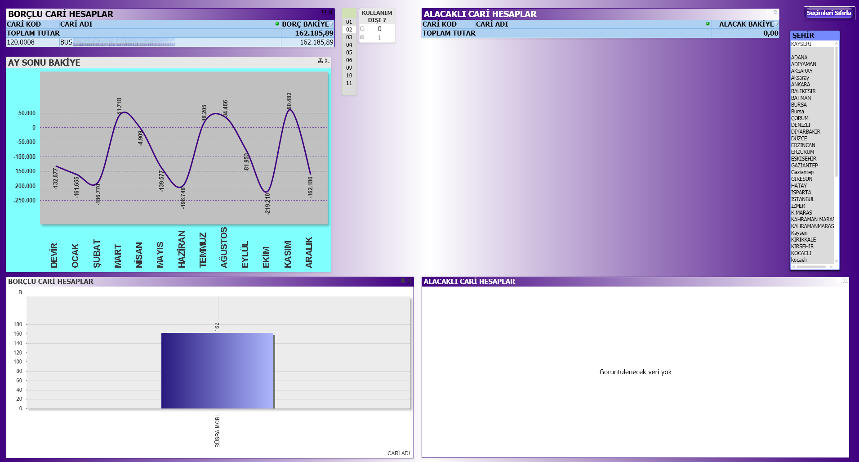
Task: Click XL export icon on BORÇLU bar chart
Action: [409, 281]
